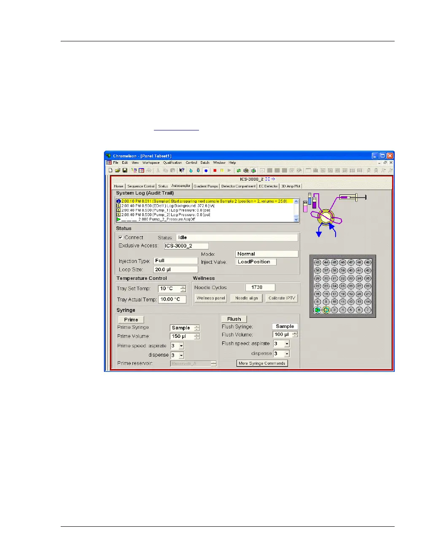The width and height of the screenshot is (425, 547).
Task: Click the context Help arrow toolbar icon
Action: pos(182,171)
